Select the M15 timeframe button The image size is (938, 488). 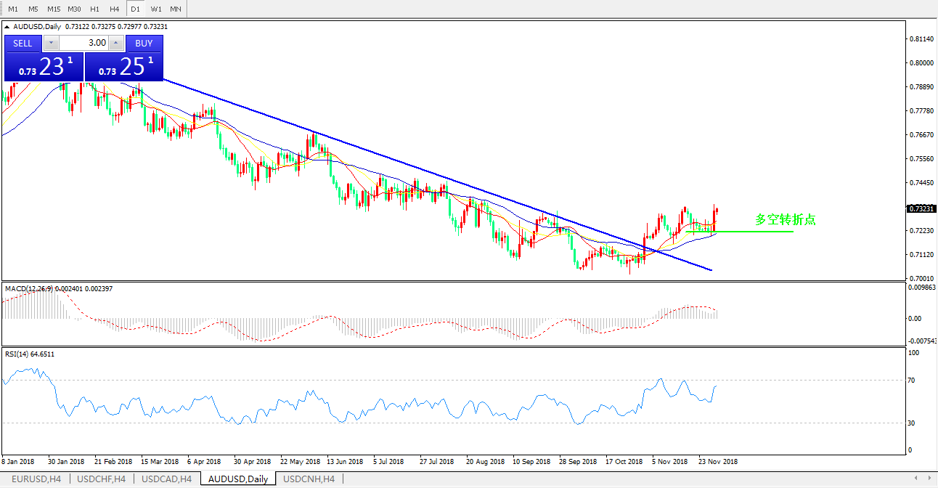coord(53,9)
